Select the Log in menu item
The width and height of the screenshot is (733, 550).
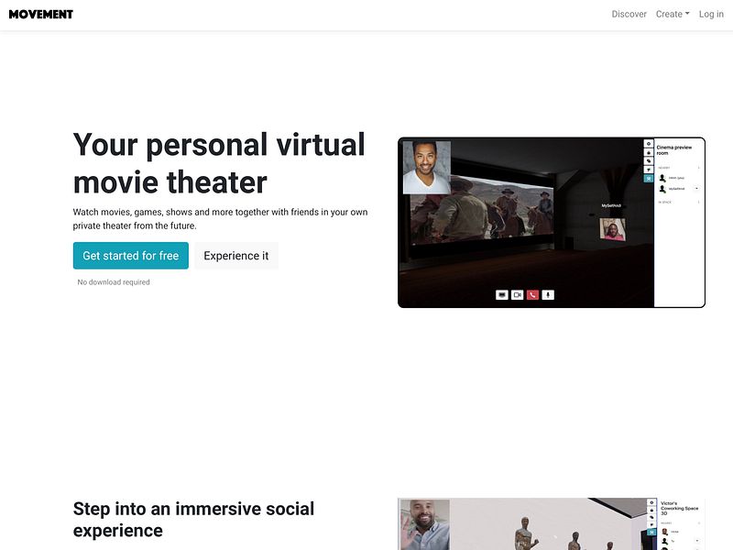711,14
